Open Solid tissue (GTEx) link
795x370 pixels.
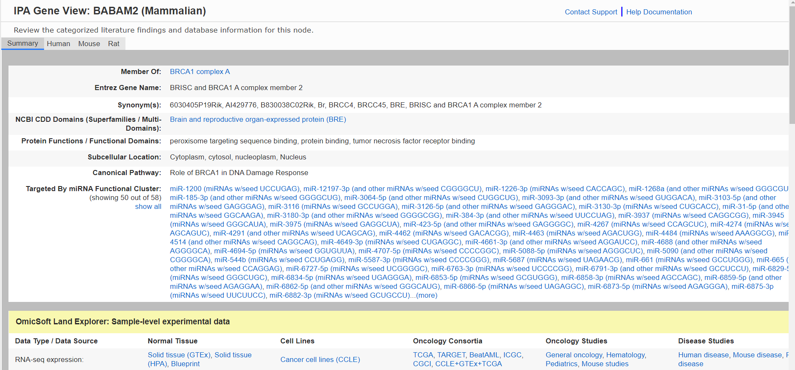[179, 355]
